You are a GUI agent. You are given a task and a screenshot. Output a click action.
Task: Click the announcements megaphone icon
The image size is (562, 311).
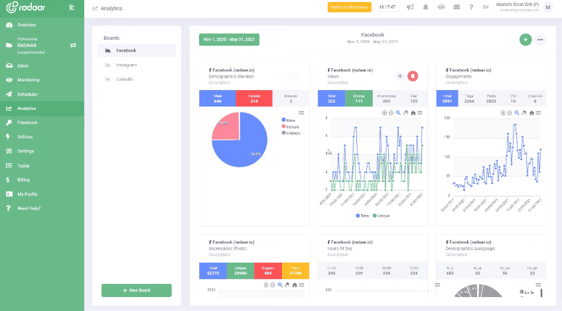pos(410,7)
